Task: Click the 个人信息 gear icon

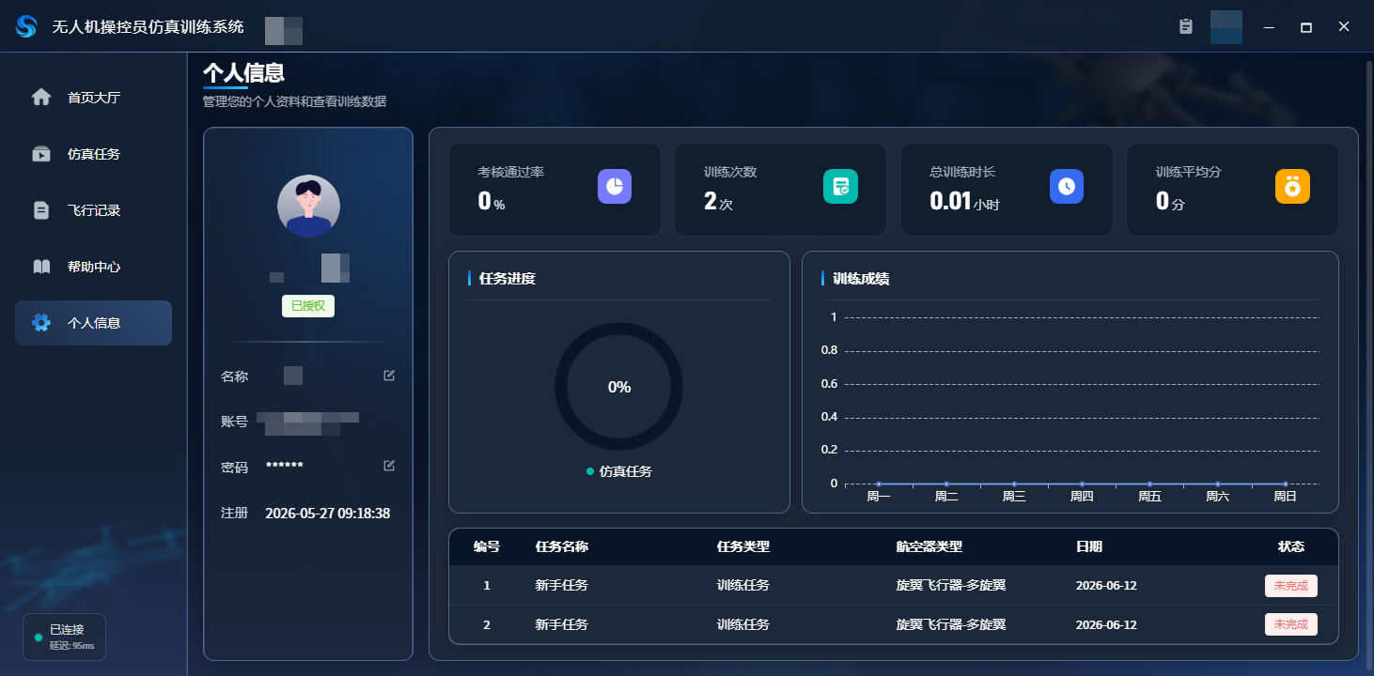Action: tap(41, 323)
